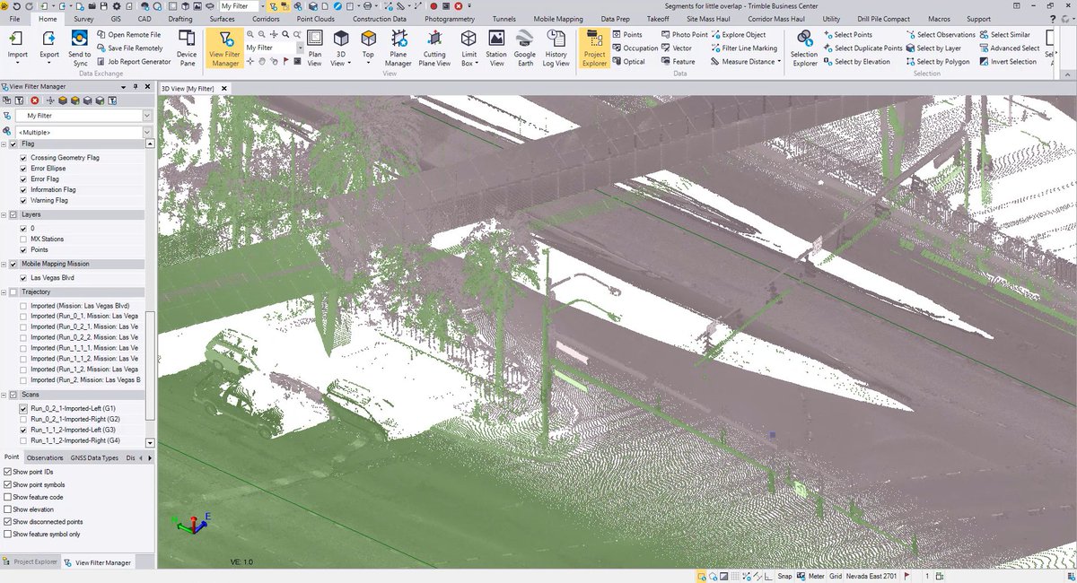Open the Observations panel tab

(44, 457)
